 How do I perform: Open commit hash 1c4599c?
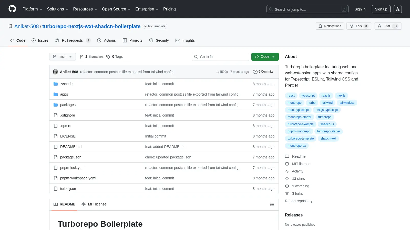(222, 72)
